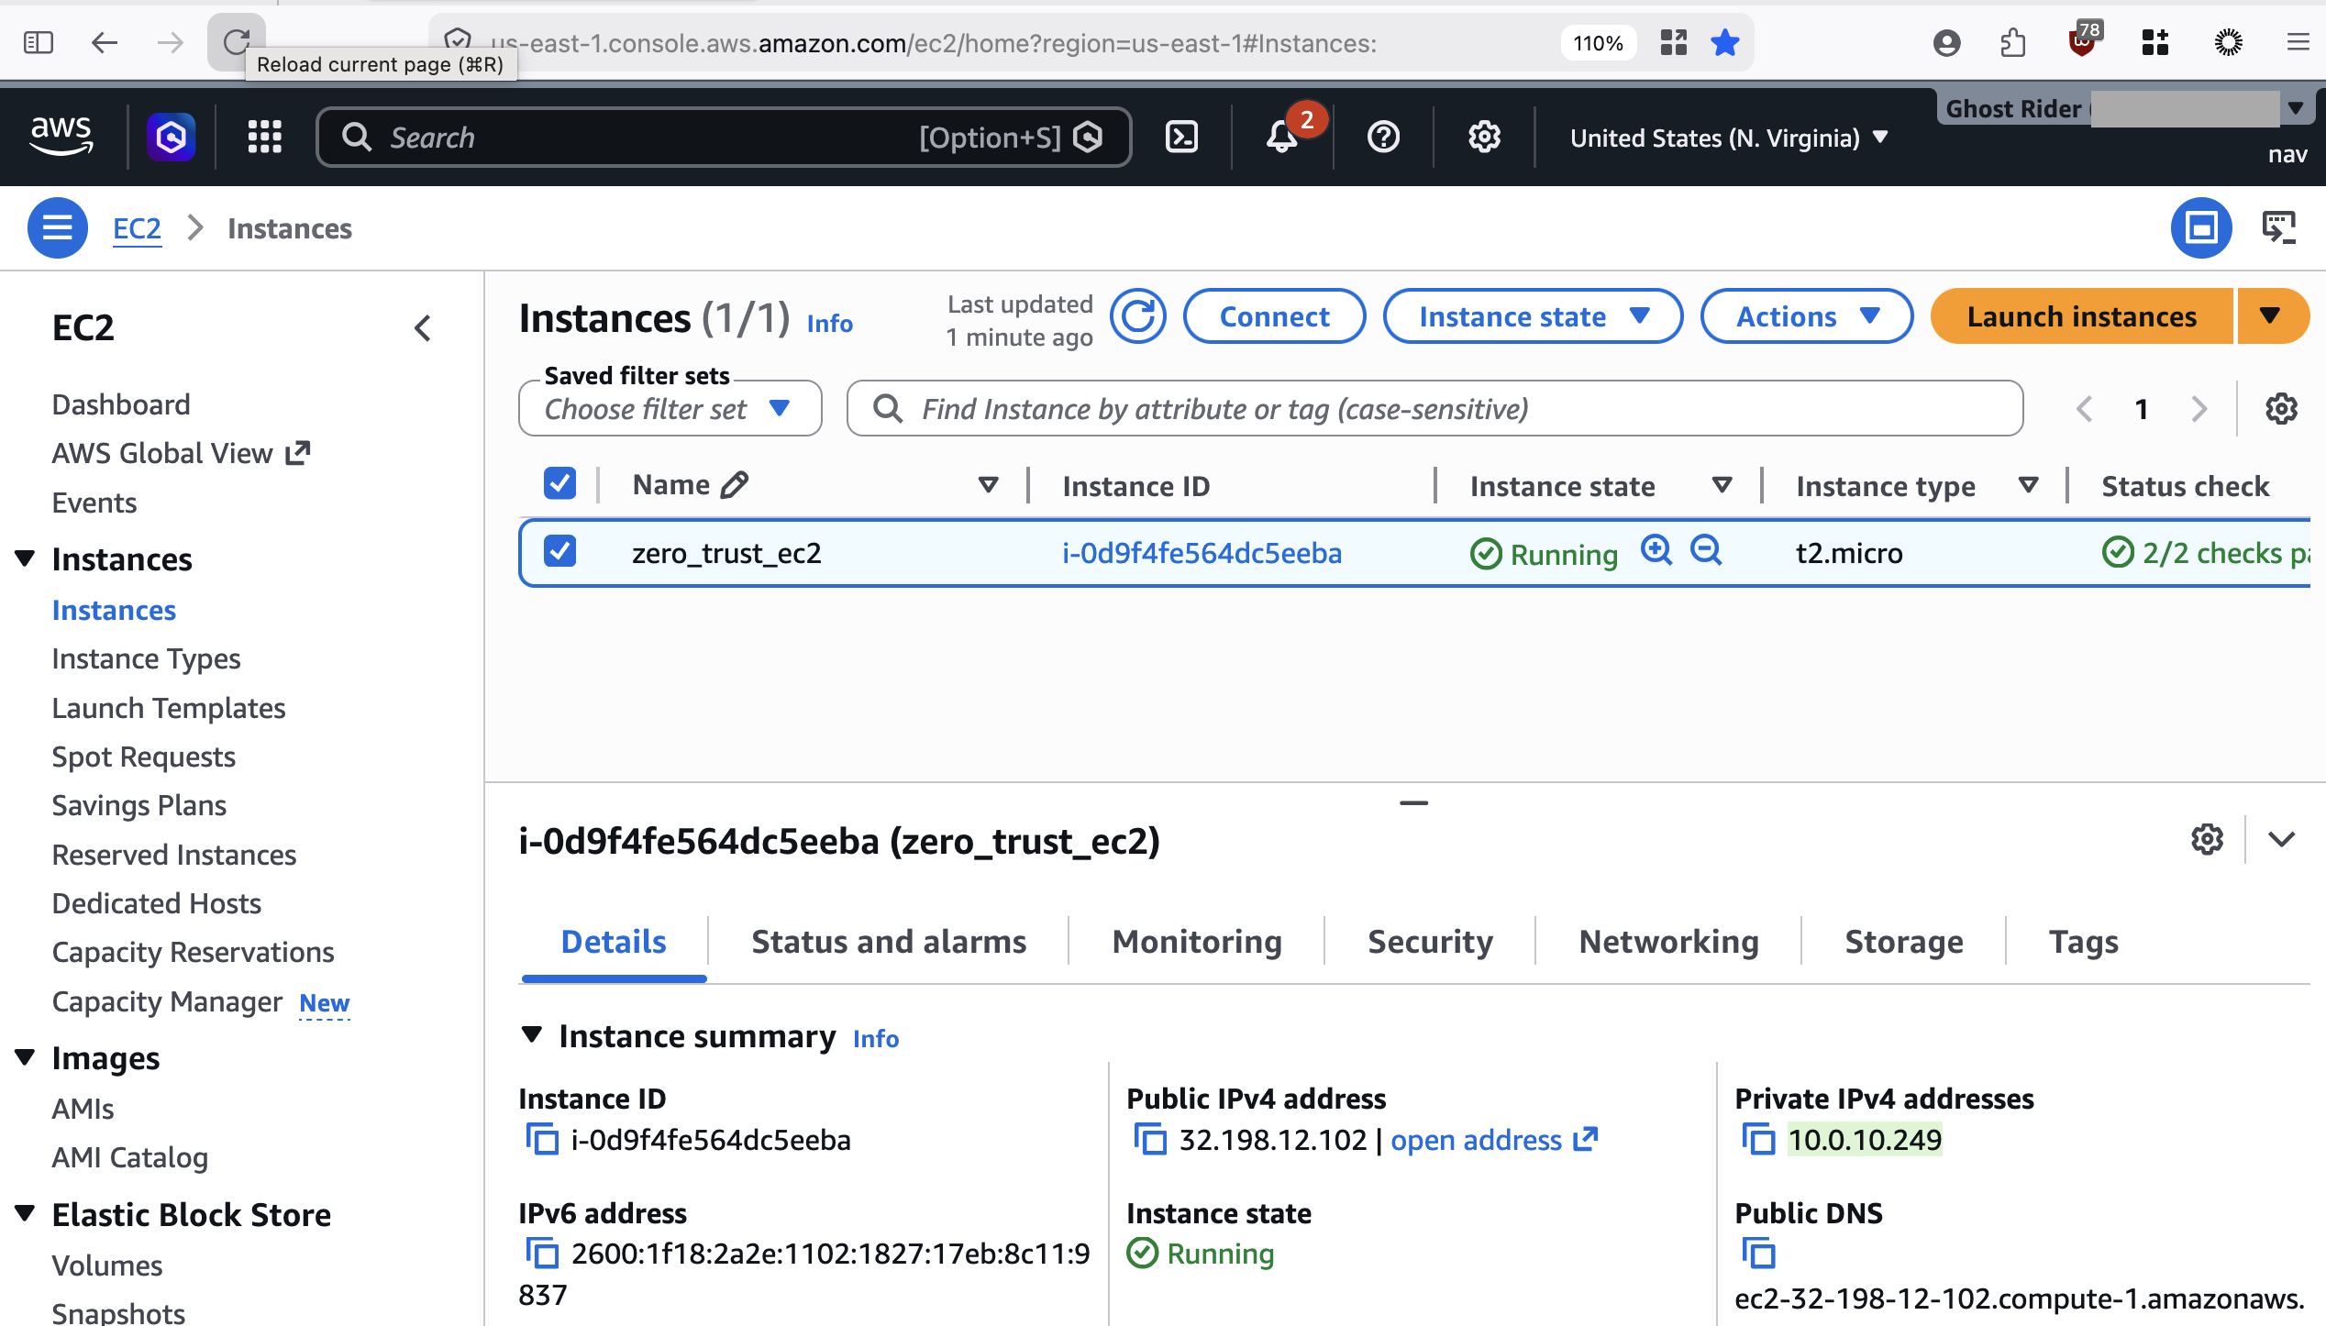Switch to the Monitoring tab

1197,942
